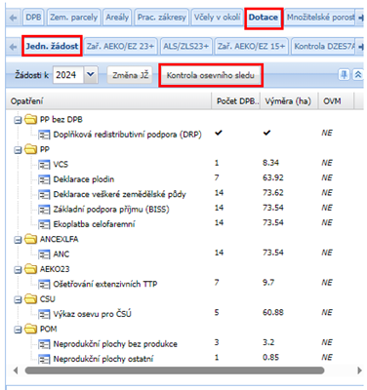Screen dimensions: 367x390
Task: Select the Deklarace plodin item
Action: pyautogui.click(x=84, y=179)
